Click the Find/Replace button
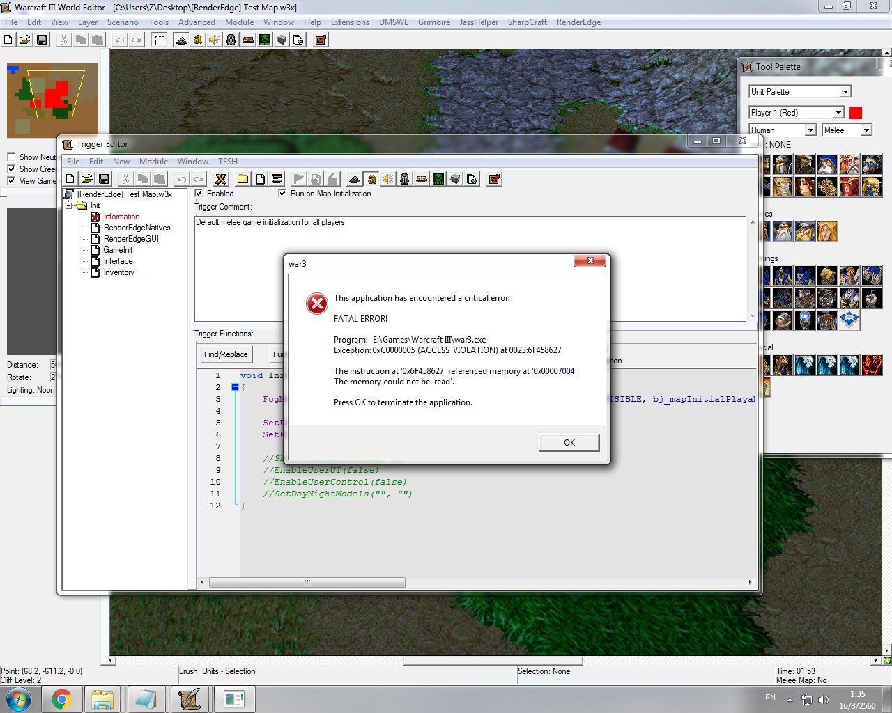Screen dimensions: 892x713 pyautogui.click(x=226, y=354)
